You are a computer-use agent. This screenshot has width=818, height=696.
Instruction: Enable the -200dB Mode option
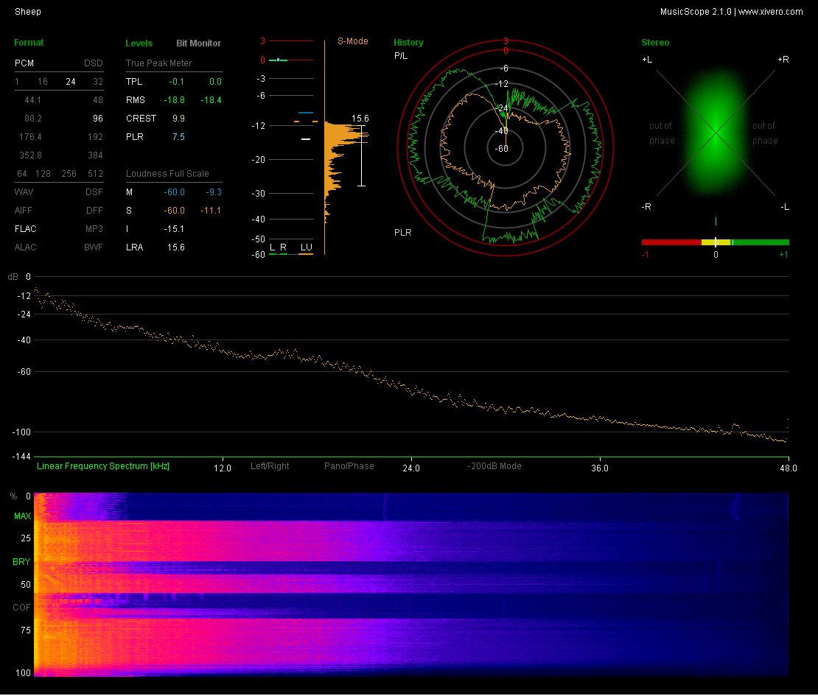[494, 466]
